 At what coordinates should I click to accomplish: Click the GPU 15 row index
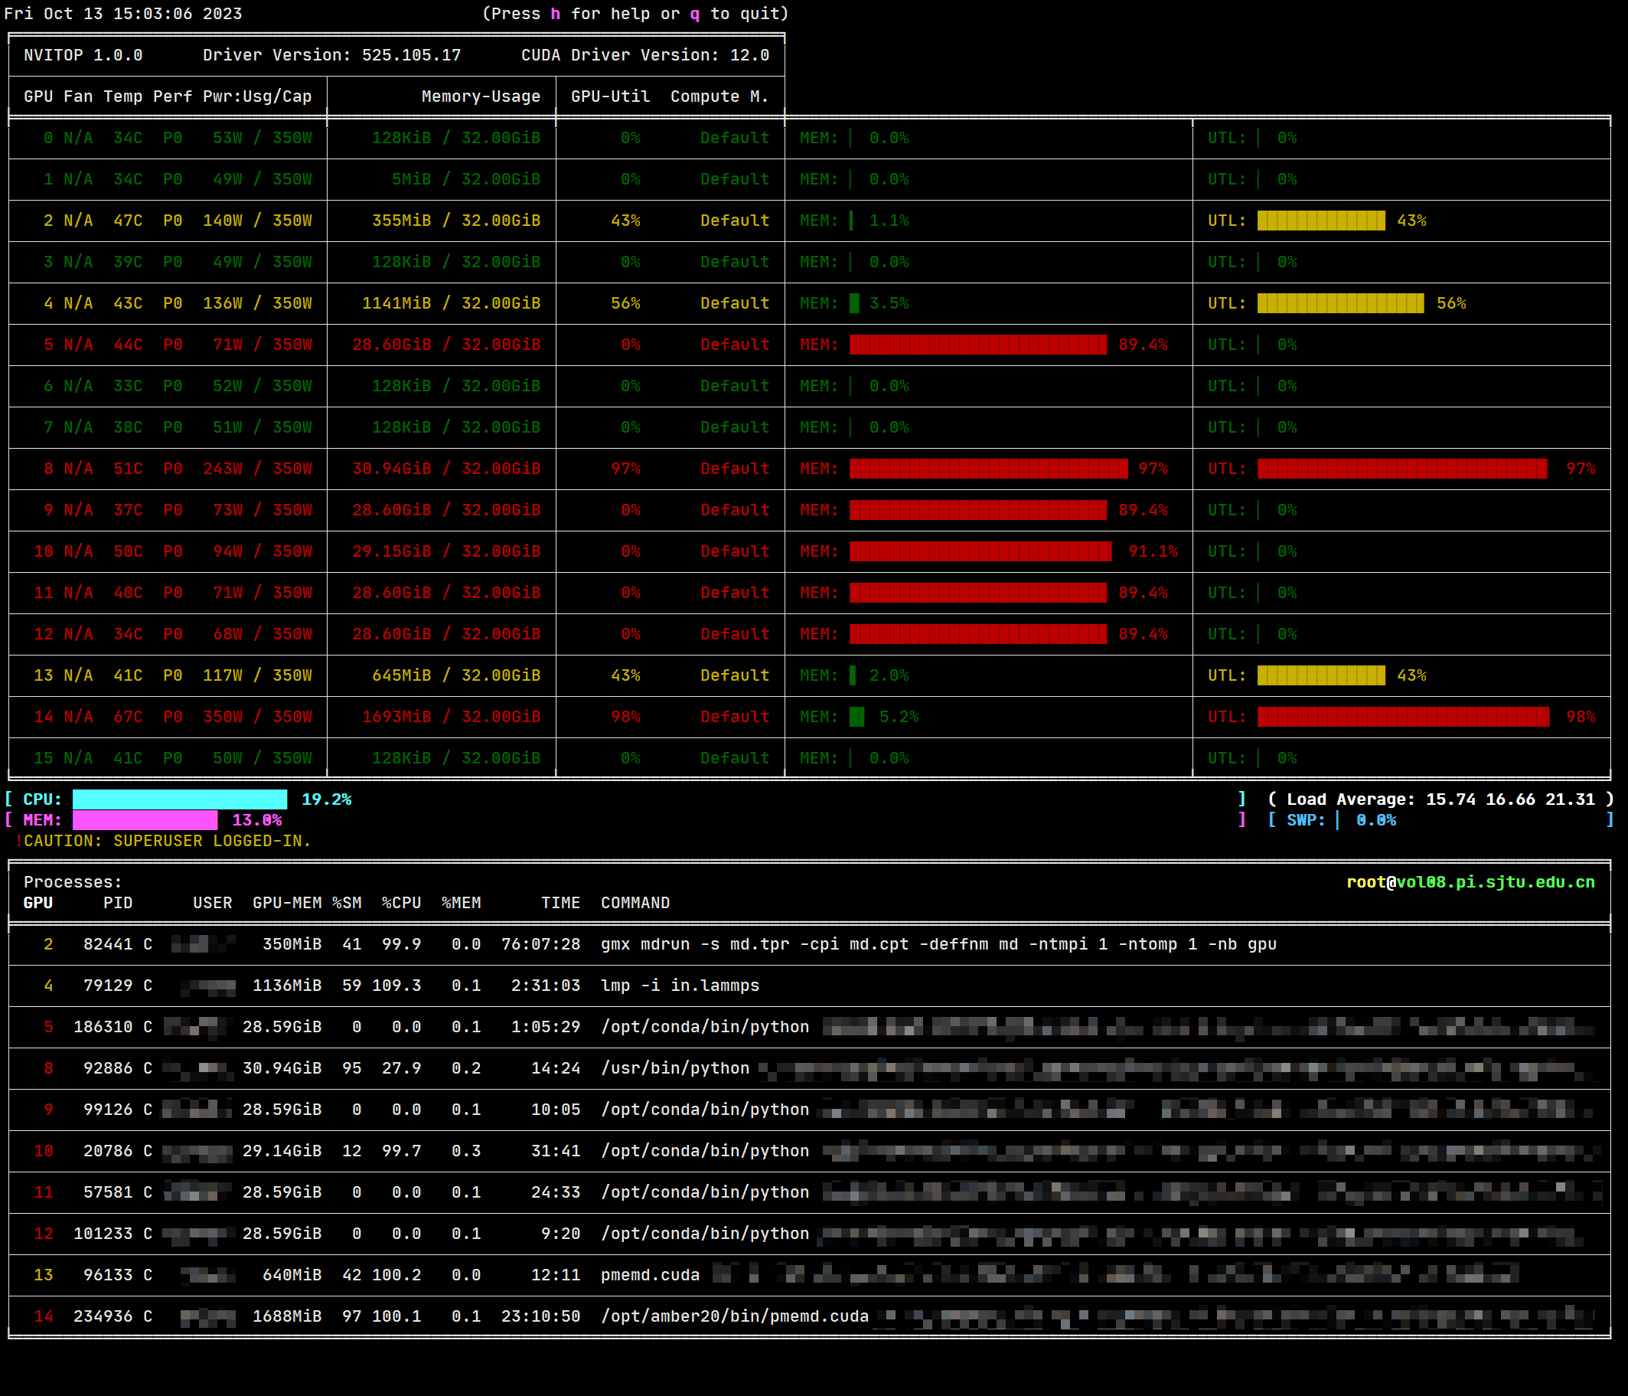click(x=43, y=759)
